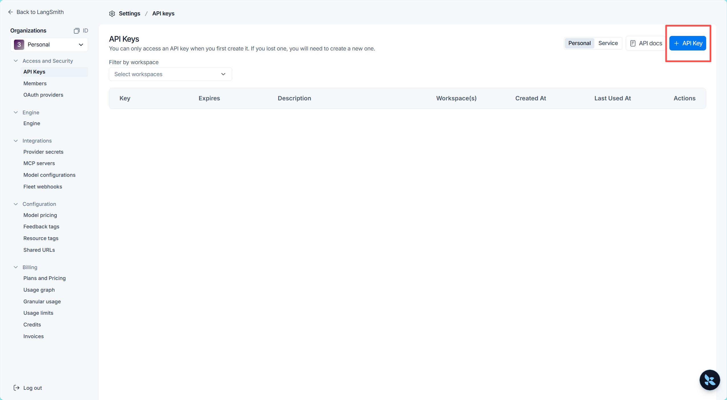
Task: Open Invoices billing page
Action: [x=33, y=336]
